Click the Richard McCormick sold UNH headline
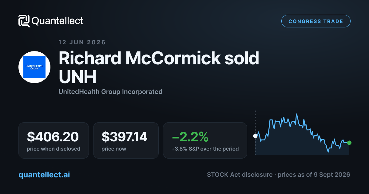Screen dimensions: 369x194 (x=159, y=68)
